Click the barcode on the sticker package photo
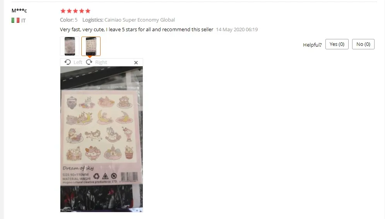Screen dimensions: 385x219 [129, 177]
